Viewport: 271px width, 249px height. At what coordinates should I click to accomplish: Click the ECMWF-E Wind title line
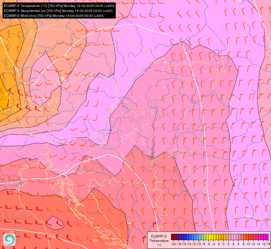click(54, 16)
